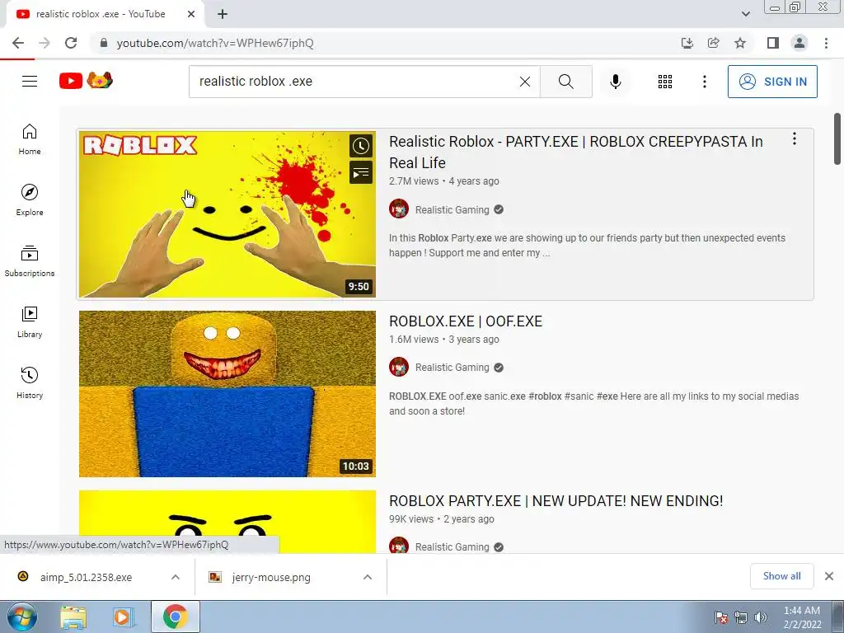This screenshot has width=844, height=633.
Task: Close the realistic roblox .exe tab
Action: tap(191, 14)
